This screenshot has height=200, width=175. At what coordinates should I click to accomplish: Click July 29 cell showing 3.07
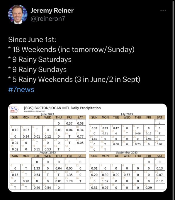(x=160, y=143)
